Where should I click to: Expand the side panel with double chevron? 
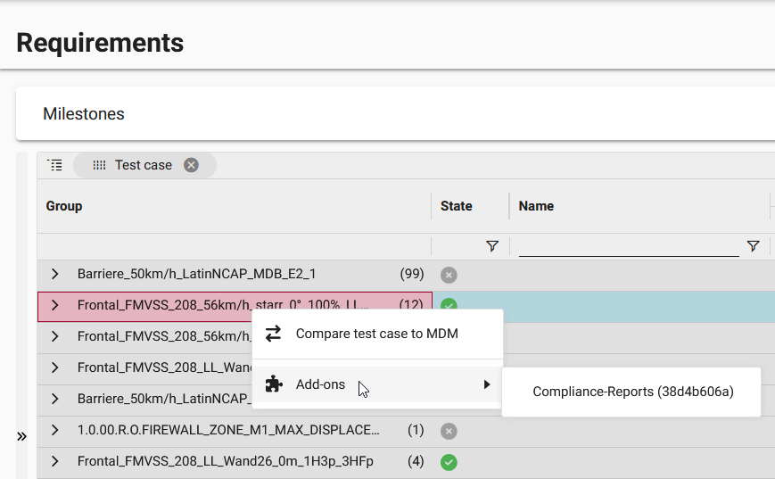pyautogui.click(x=21, y=436)
